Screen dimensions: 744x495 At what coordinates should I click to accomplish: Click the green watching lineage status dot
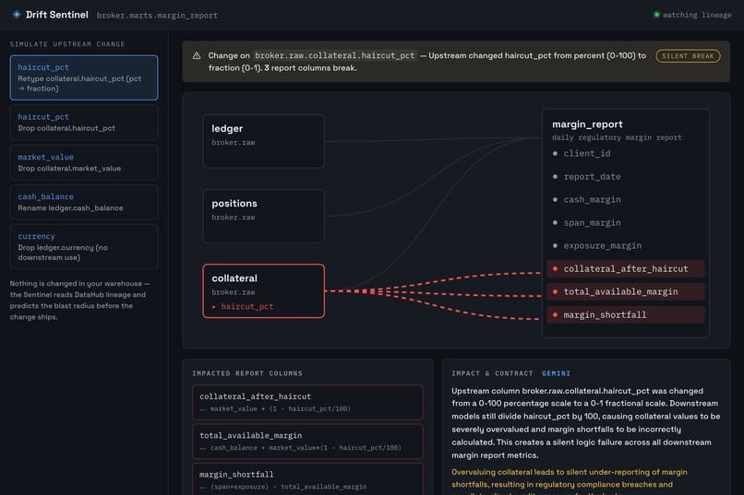point(656,15)
